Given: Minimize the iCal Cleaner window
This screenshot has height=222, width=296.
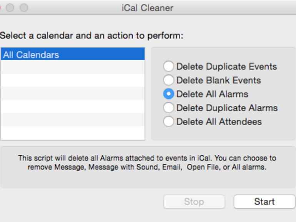Looking at the screenshot, I should click(10, 8).
